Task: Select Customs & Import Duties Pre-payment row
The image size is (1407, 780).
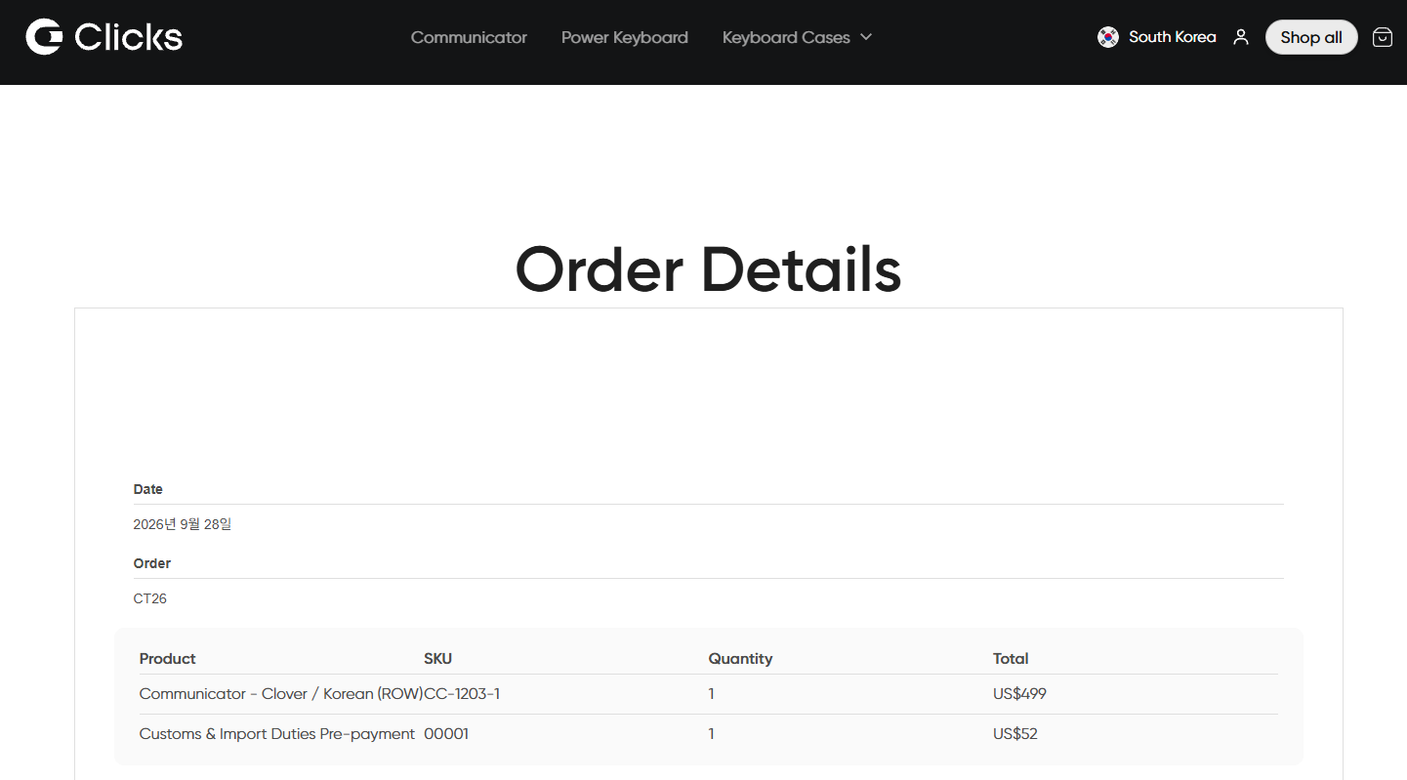Action: coord(709,734)
